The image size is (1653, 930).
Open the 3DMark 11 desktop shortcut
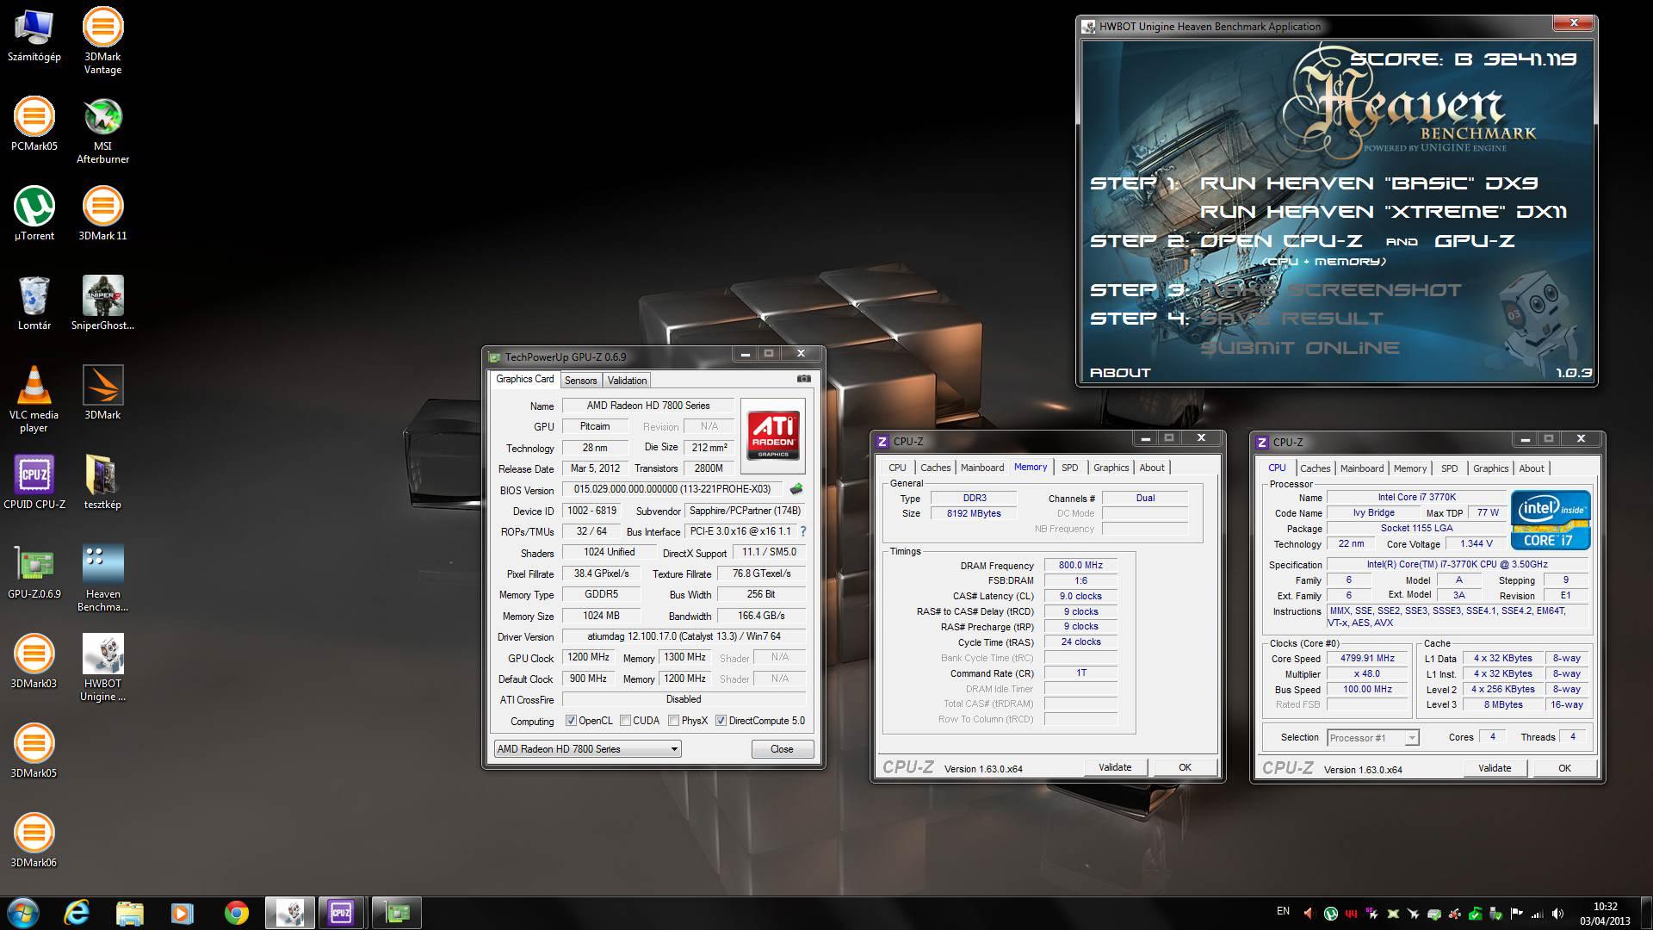(x=102, y=214)
